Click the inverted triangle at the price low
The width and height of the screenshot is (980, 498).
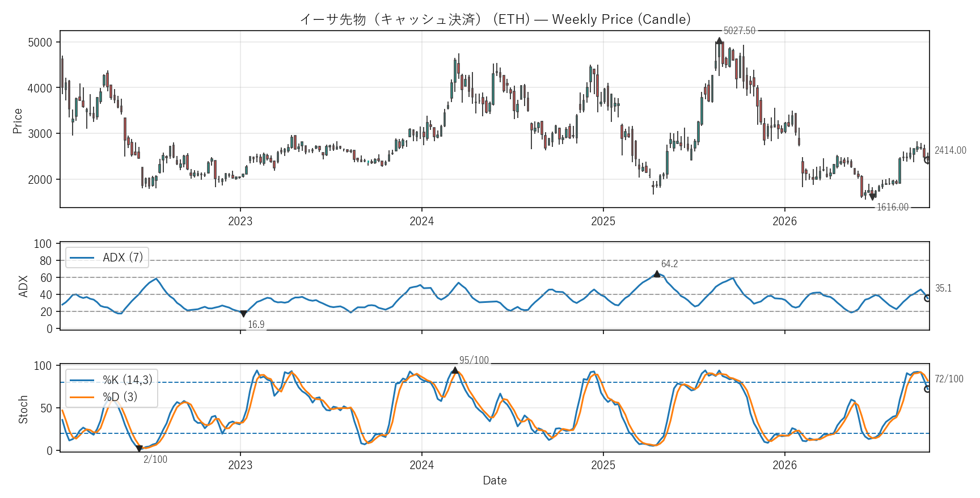click(872, 197)
